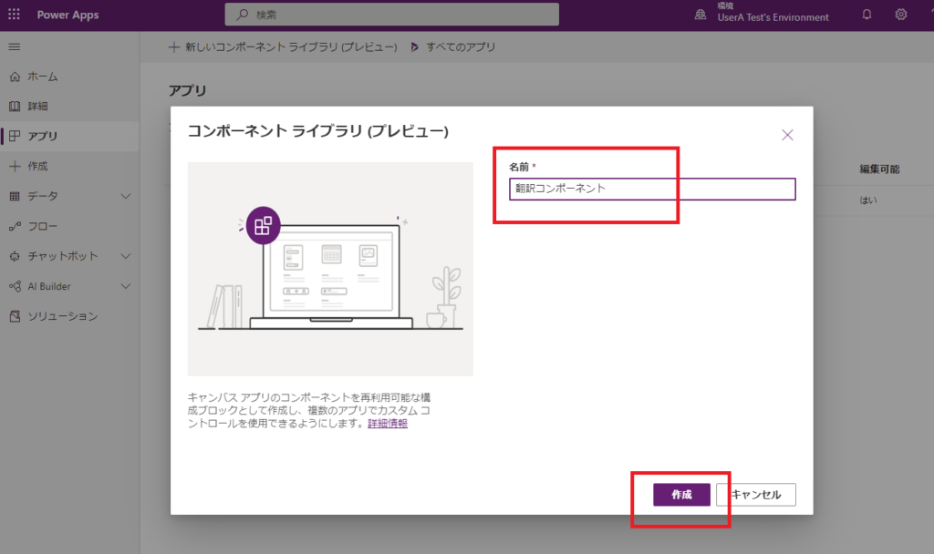This screenshot has height=554, width=934.
Task: Click UserA Test's Environment name
Action: pyautogui.click(x=773, y=18)
